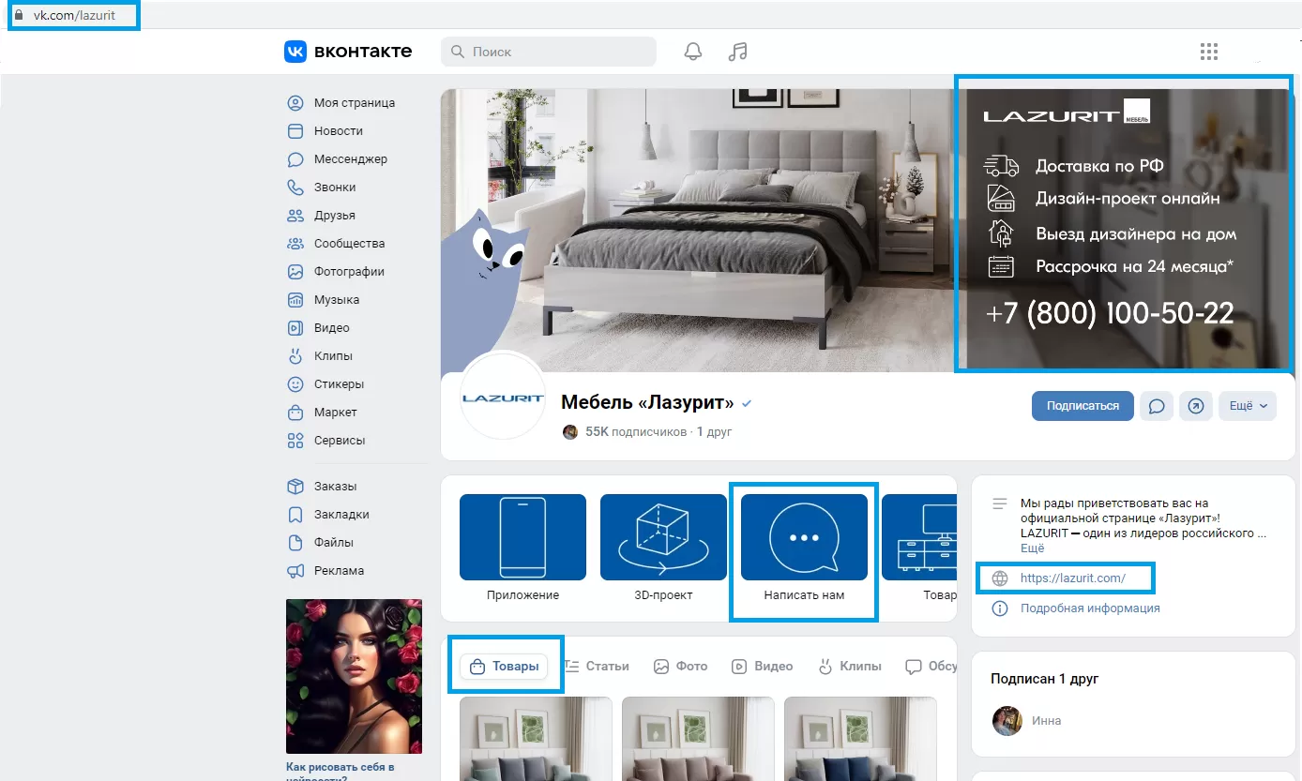The width and height of the screenshot is (1302, 781).
Task: Click the Фотографии sidebar icon
Action: tap(295, 272)
